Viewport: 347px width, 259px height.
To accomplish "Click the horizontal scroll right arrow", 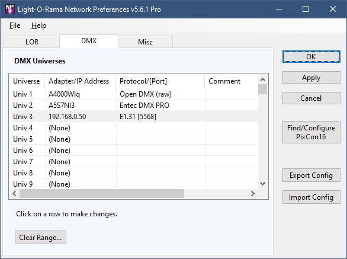I will tap(253, 194).
